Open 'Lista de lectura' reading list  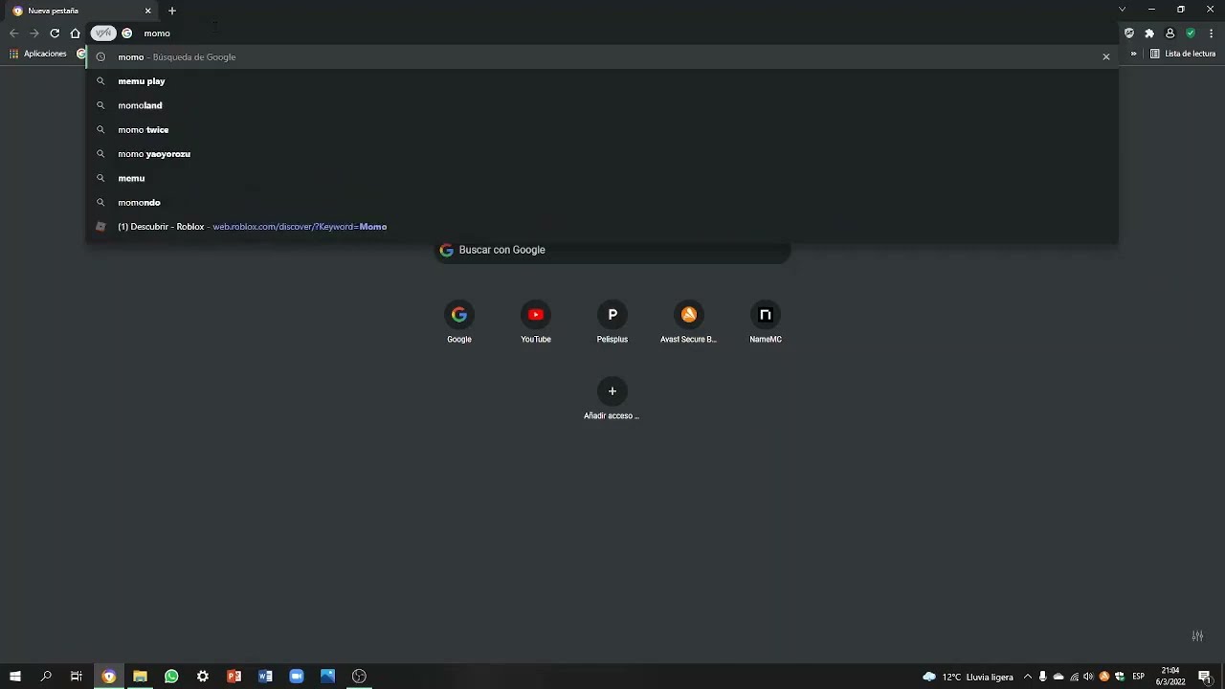[x=1183, y=54]
